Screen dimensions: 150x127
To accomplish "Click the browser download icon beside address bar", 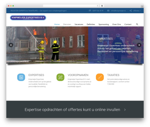I will [x=102, y=6].
